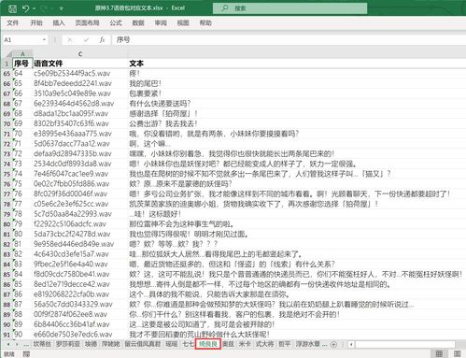Select cell 0e02c7fbb05fd886.wav
This screenshot has width=466, height=358.
pyautogui.click(x=80, y=184)
